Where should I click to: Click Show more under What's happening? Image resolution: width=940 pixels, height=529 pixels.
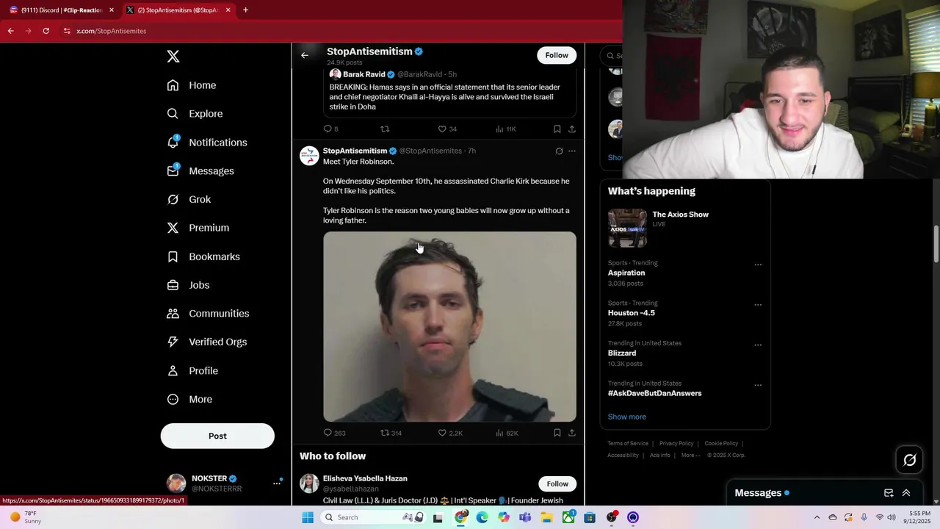(x=627, y=417)
